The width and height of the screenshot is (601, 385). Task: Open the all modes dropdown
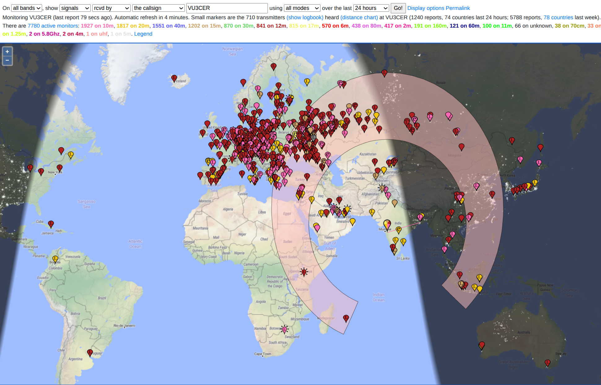click(302, 8)
